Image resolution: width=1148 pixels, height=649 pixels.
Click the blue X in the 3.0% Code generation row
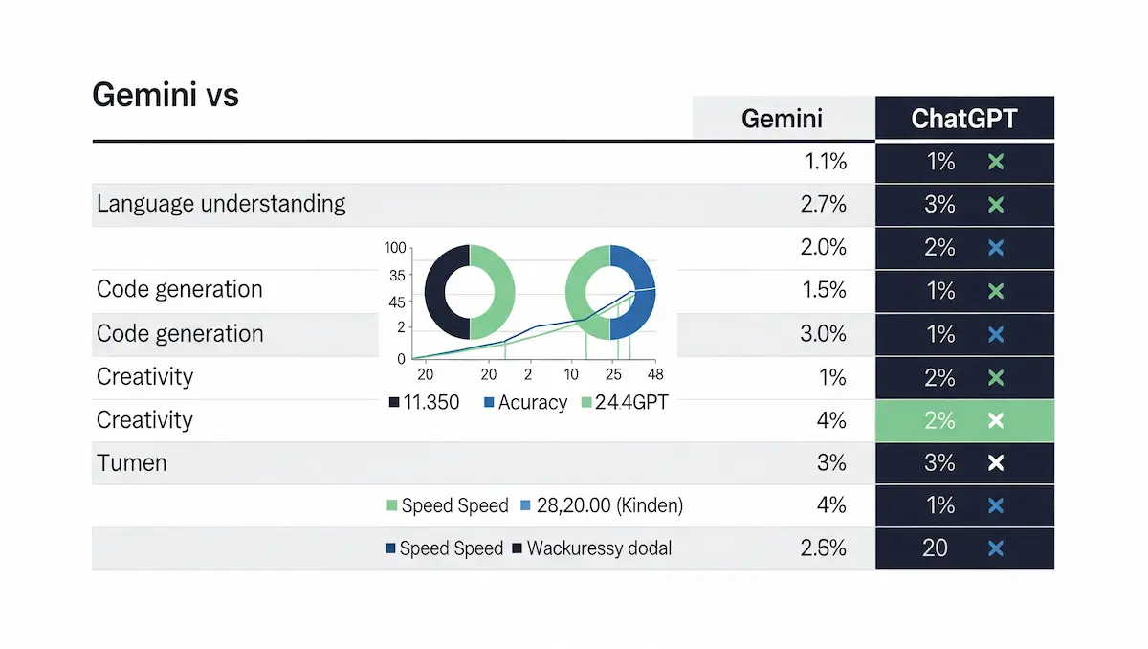click(996, 334)
